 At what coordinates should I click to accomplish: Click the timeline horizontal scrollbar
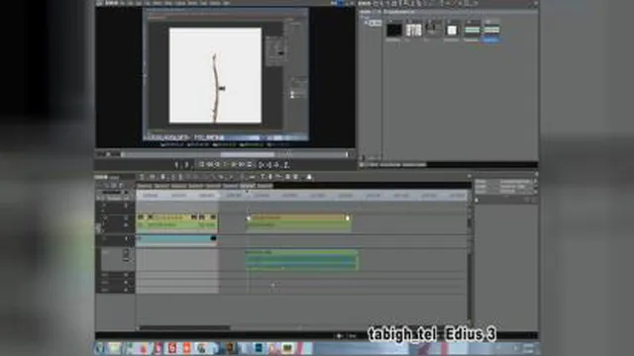pos(185,327)
